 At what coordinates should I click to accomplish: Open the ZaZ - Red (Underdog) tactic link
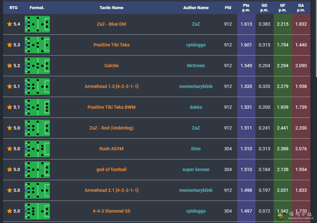coord(111,128)
